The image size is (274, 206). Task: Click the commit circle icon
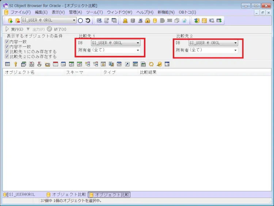[x=80, y=20]
